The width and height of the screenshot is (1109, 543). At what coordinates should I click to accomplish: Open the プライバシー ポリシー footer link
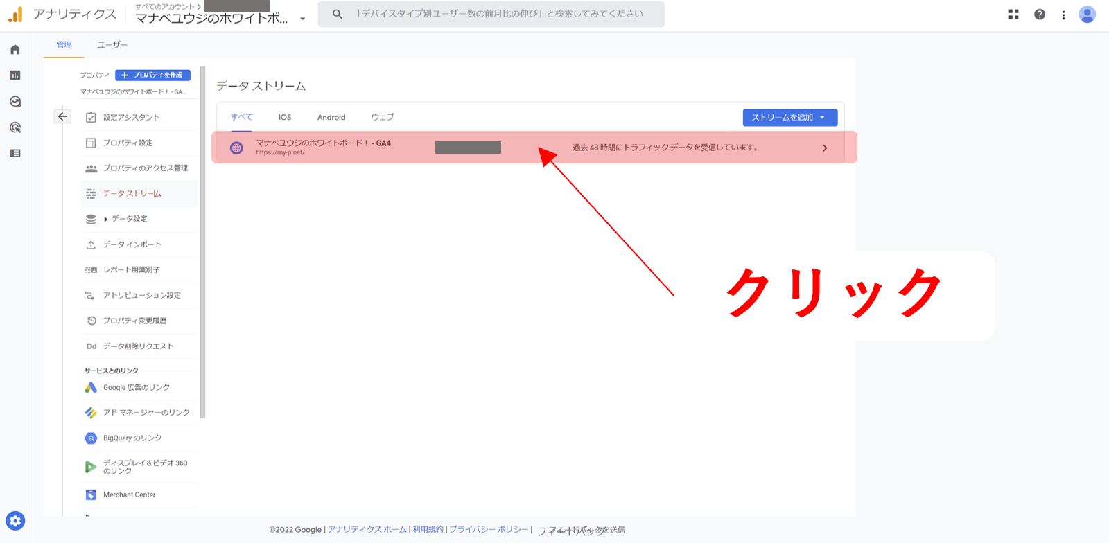pos(489,530)
